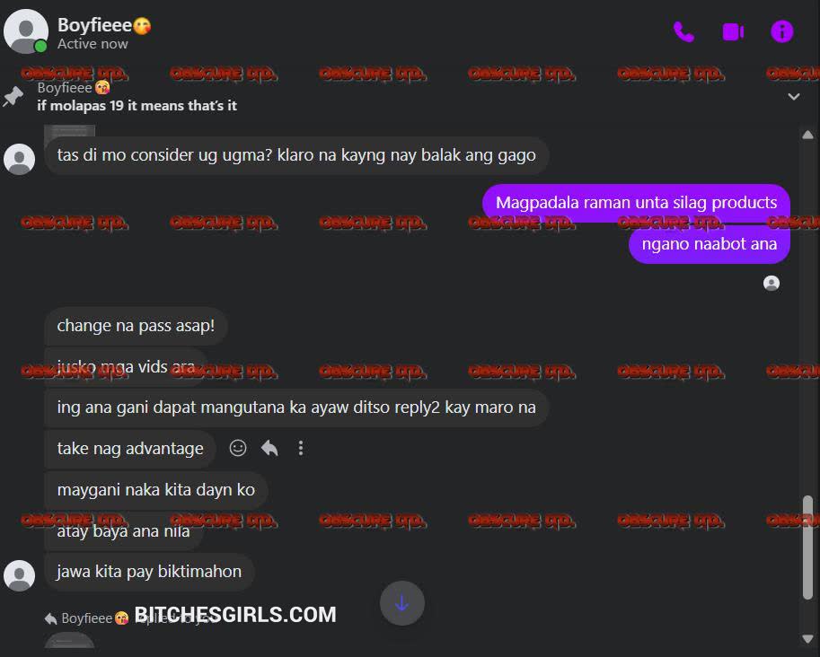Reply to the 'take nag advantage' message
Viewport: 820px width, 657px height.
pos(269,448)
